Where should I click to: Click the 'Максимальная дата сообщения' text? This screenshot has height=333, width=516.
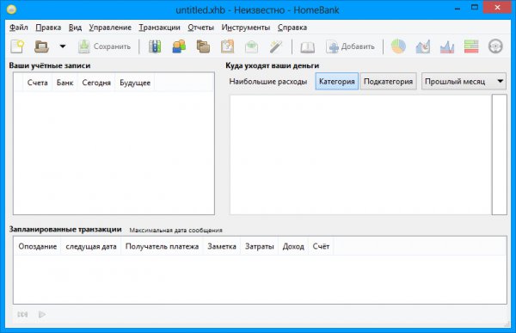175,231
